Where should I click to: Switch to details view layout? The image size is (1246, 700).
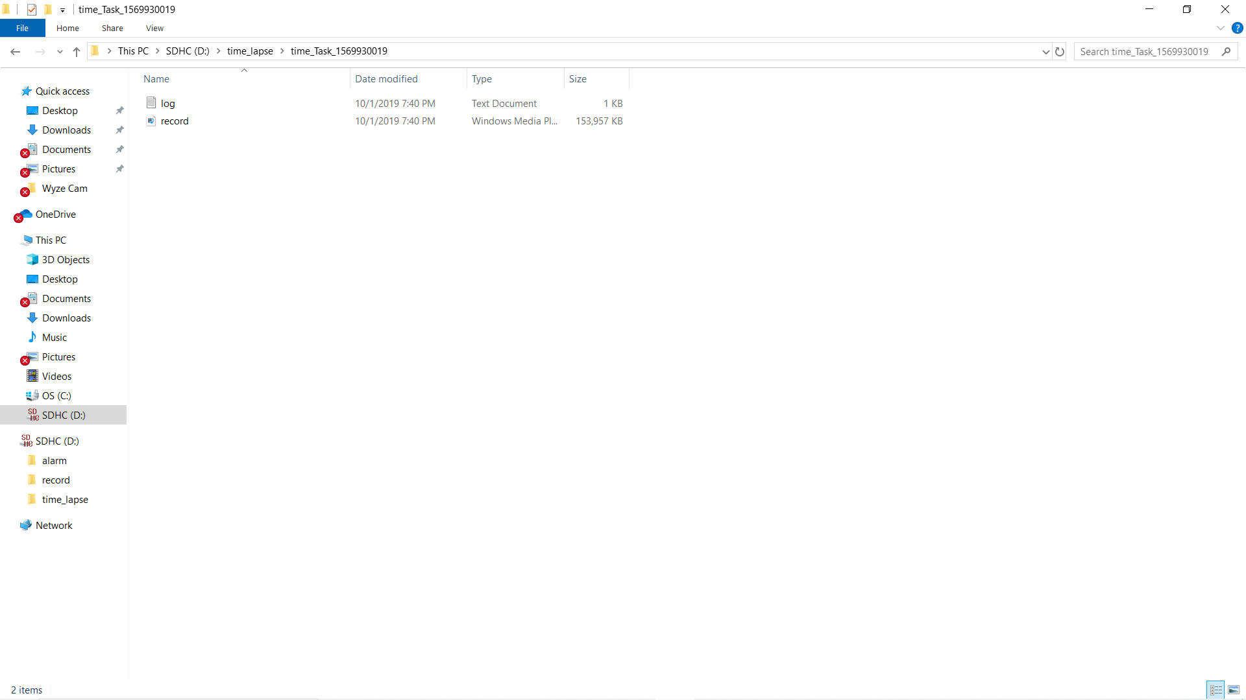tap(1216, 690)
